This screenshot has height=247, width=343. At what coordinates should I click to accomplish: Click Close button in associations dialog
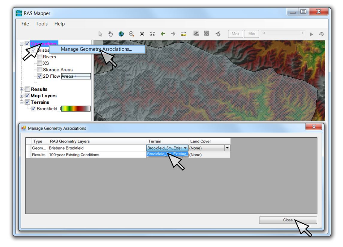(288, 220)
